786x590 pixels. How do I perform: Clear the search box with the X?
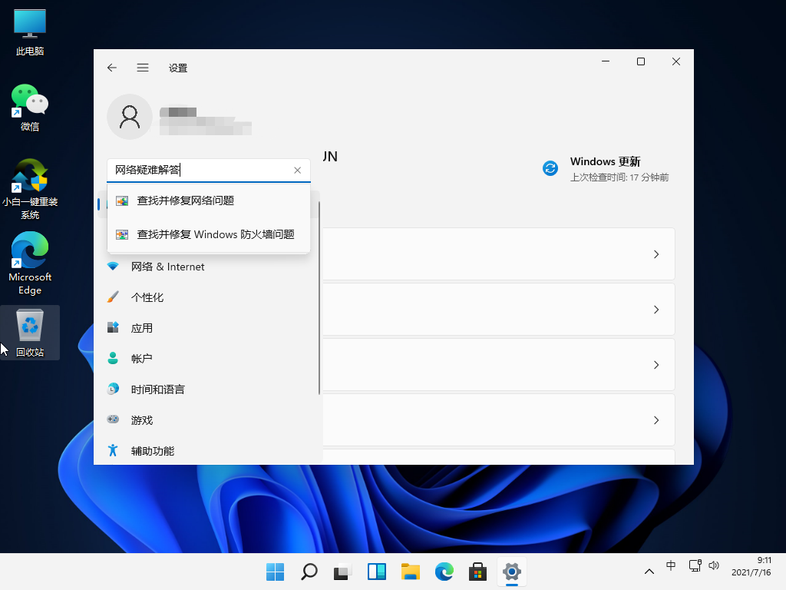point(297,170)
